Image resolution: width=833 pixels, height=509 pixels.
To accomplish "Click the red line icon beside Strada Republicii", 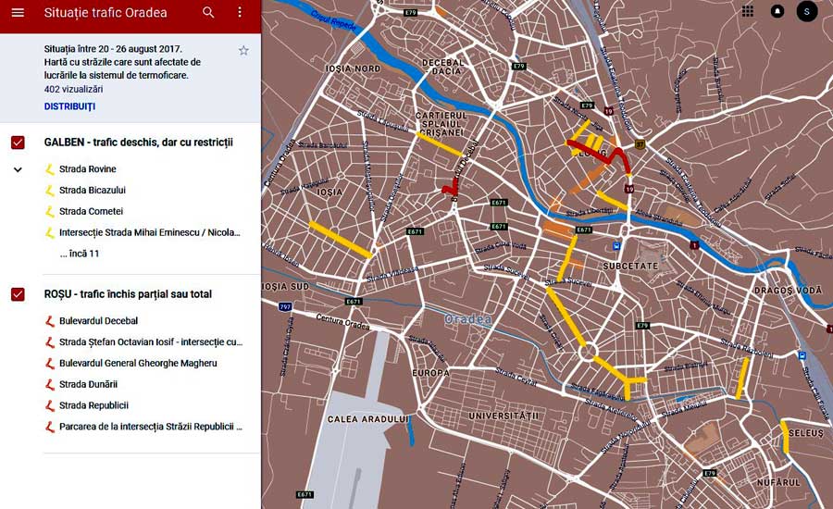I will click(50, 405).
